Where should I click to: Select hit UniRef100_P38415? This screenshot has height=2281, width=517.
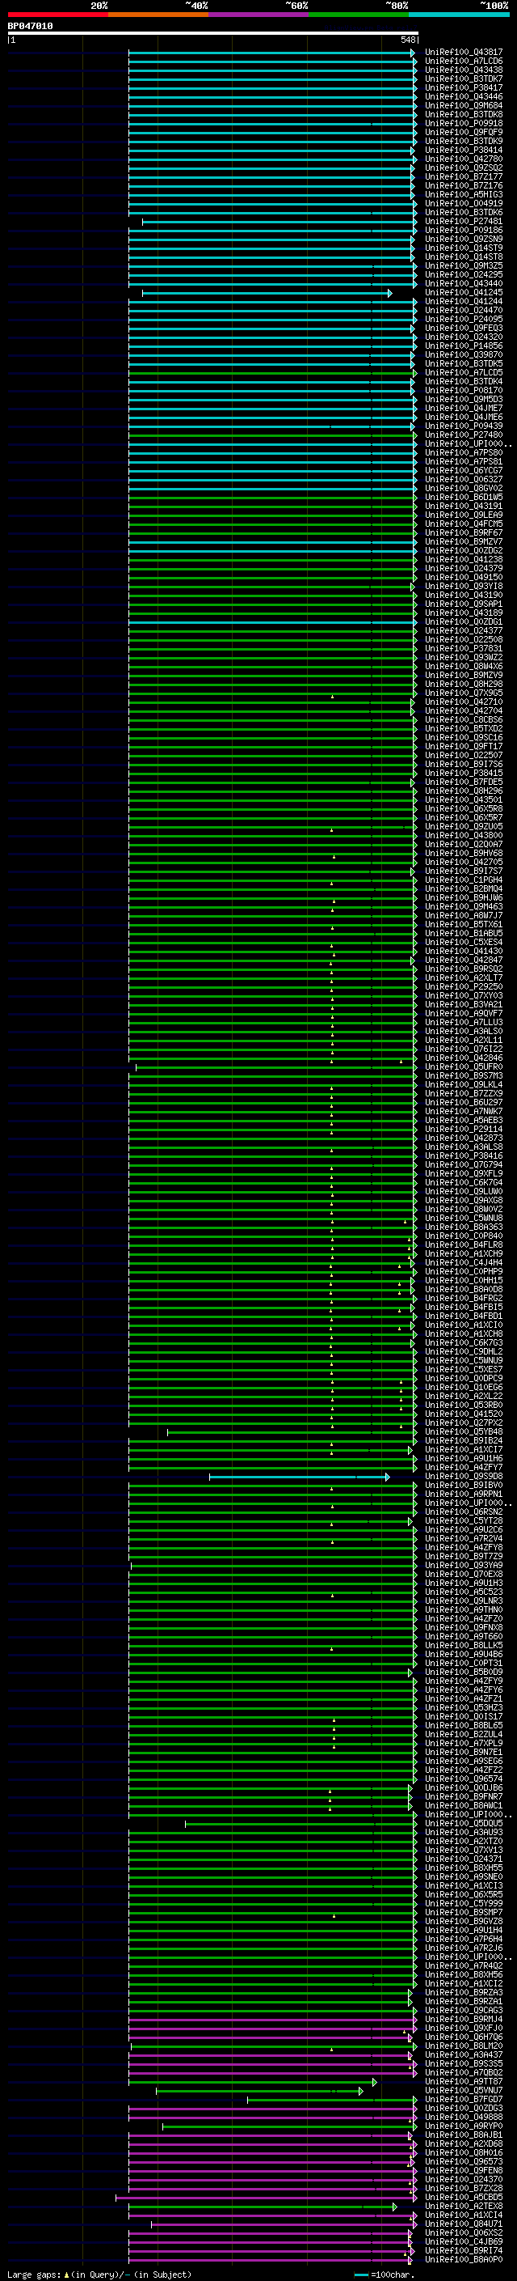click(463, 773)
